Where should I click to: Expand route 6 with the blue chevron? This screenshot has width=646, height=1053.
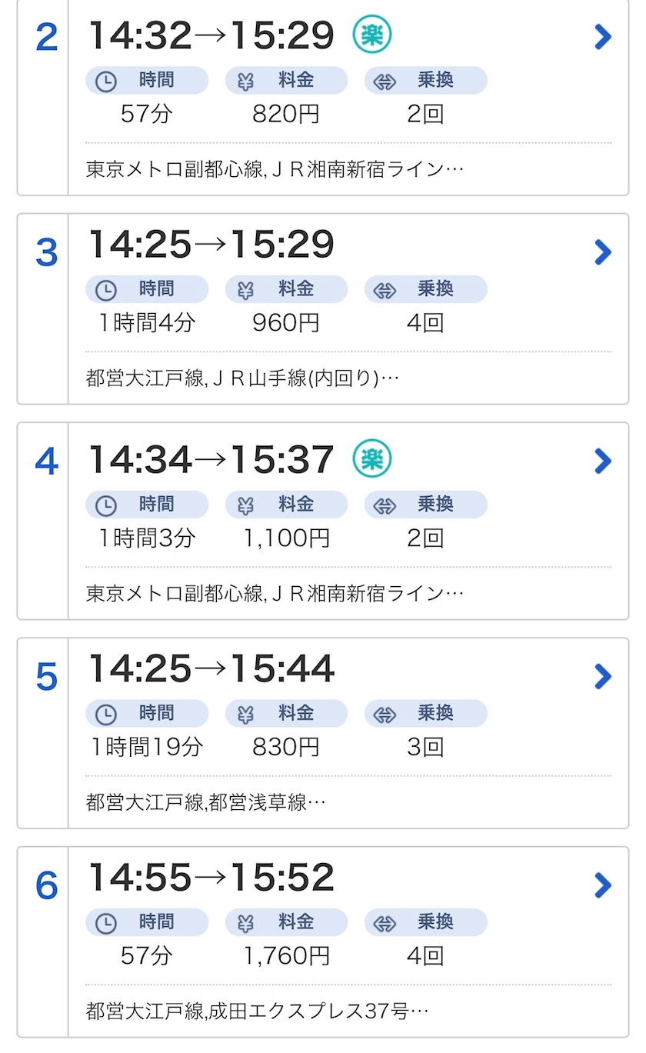pyautogui.click(x=603, y=885)
